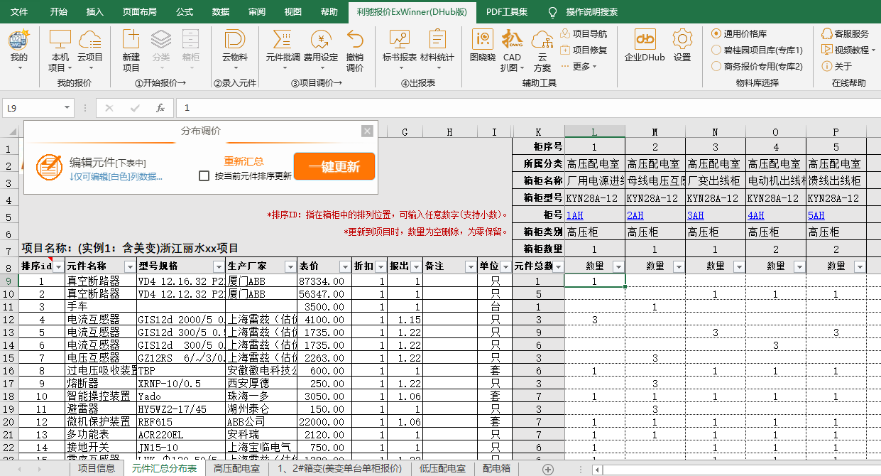The image size is (881, 476).
Task: Click the 编辑元件 pencil icon
Action: [x=49, y=166]
